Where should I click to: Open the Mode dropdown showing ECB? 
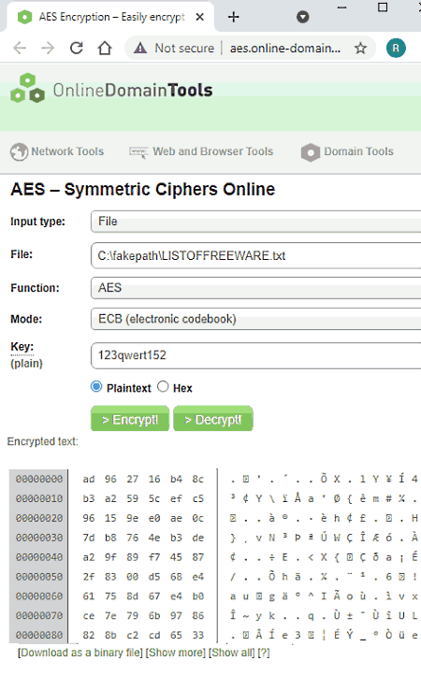click(256, 319)
